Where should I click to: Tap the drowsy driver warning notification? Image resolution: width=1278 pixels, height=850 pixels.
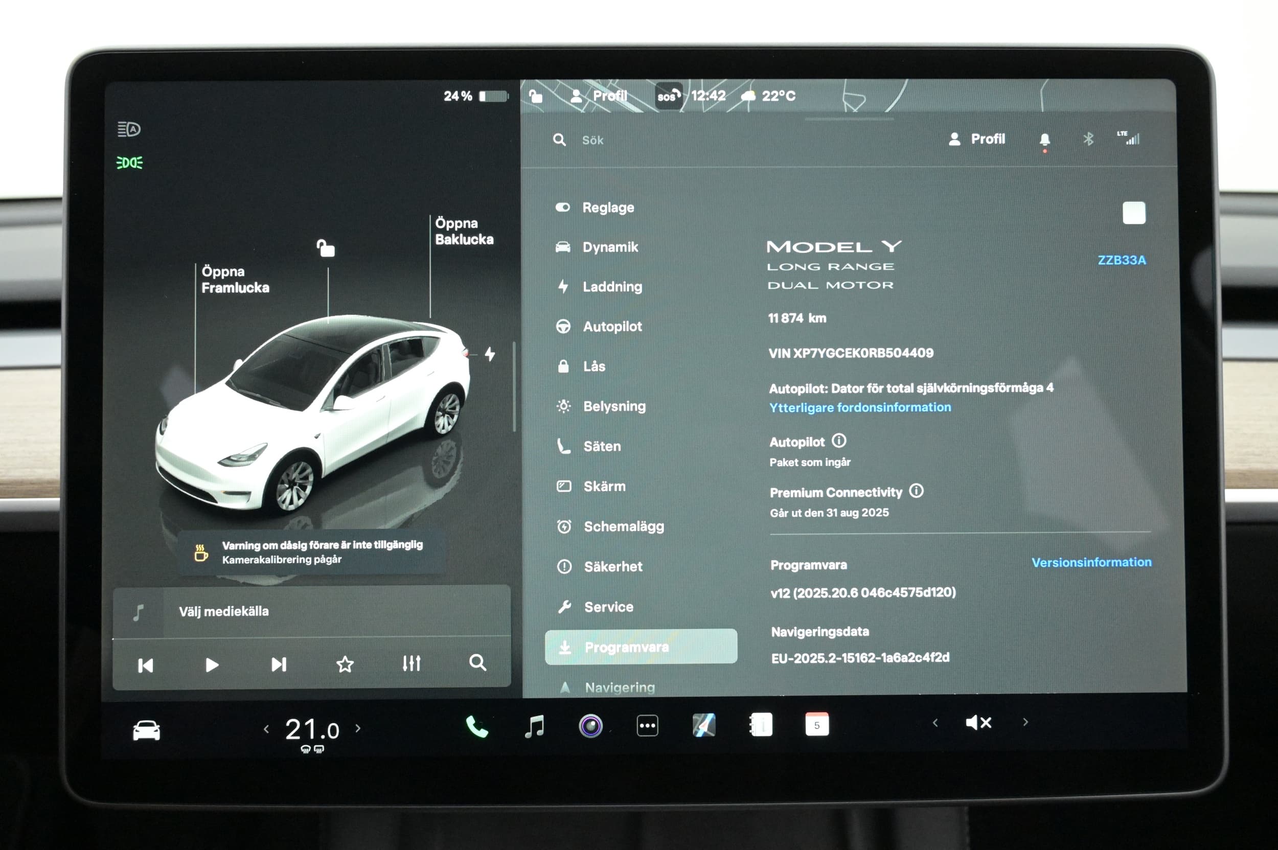pyautogui.click(x=312, y=552)
